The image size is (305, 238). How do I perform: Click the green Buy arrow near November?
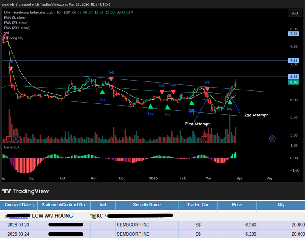(102, 92)
